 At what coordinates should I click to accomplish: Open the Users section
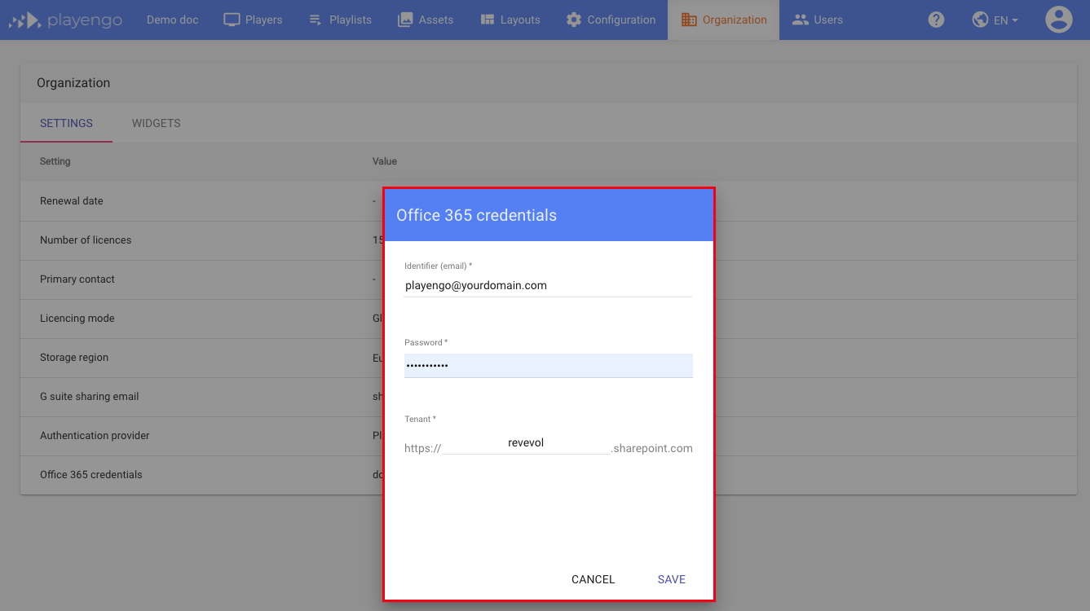pos(828,20)
